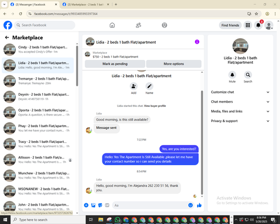Click the Windows taskbar search box

tap(48, 220)
